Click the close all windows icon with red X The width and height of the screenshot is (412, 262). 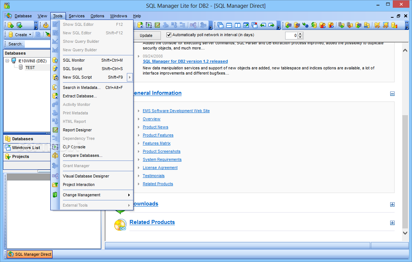click(x=254, y=25)
